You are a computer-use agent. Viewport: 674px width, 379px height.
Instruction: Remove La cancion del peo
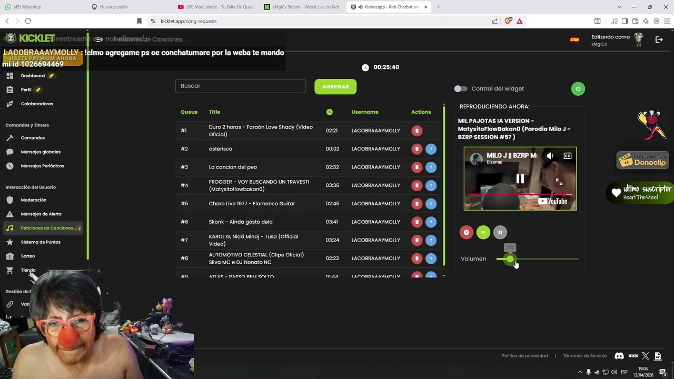click(x=417, y=167)
